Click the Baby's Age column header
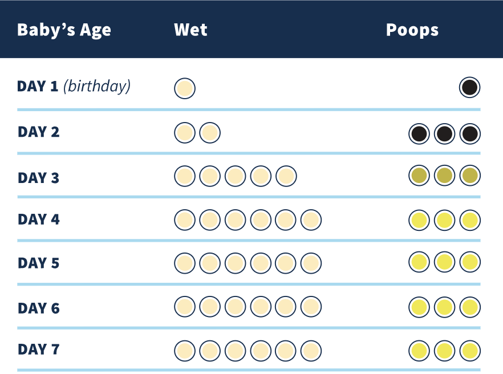Image resolution: width=503 pixels, height=374 pixels. [x=64, y=30]
